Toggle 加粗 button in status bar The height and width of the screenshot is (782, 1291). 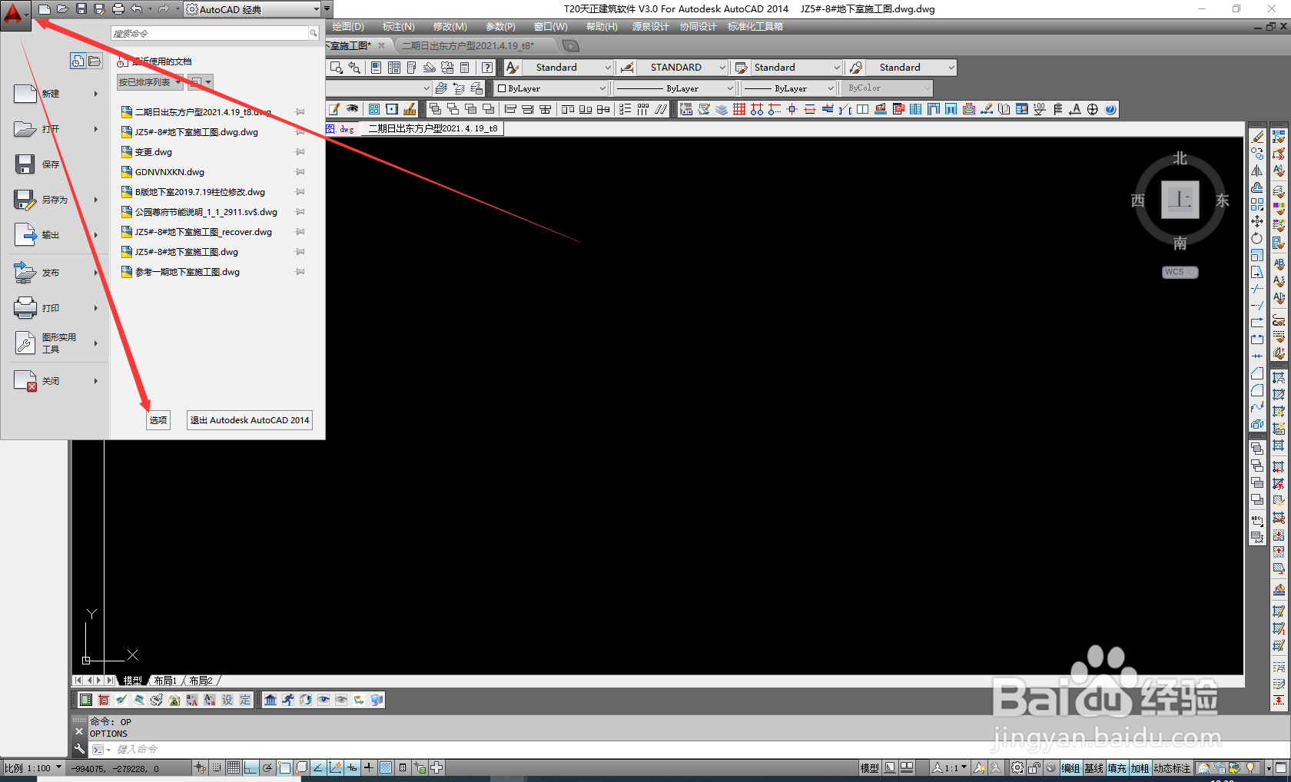coord(1140,768)
